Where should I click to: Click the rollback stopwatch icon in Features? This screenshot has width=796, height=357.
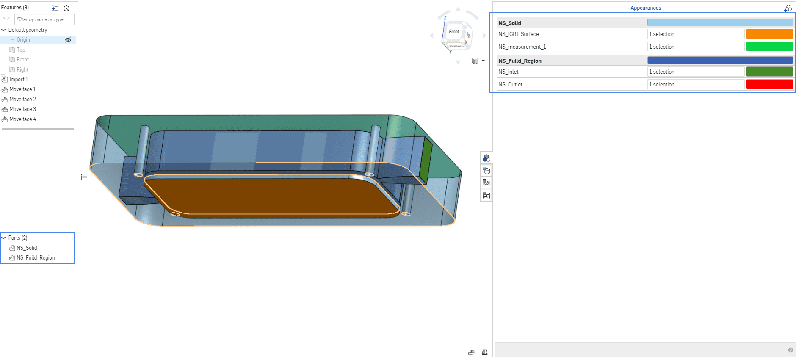click(66, 8)
